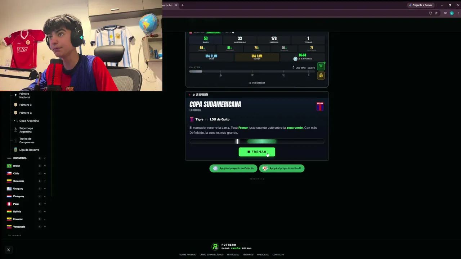The width and height of the screenshot is (461, 259).
Task: Click the Venezuela flag icon
Action: click(x=9, y=227)
